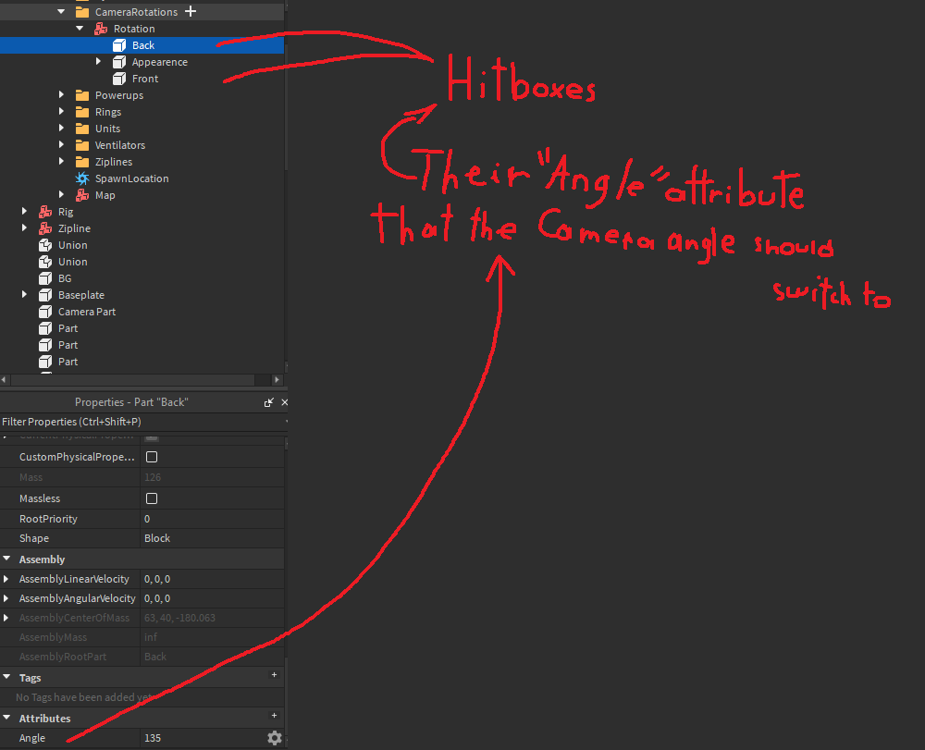Toggle the CustomPhysicalProperties checkbox

152,456
